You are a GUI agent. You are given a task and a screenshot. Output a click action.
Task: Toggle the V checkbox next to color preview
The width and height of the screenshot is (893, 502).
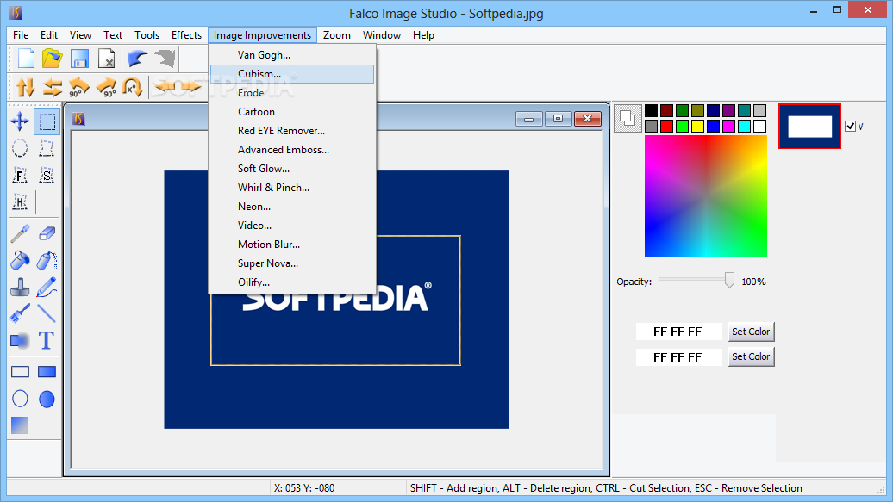(850, 127)
